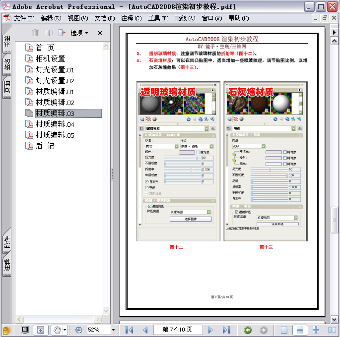
Task: Enter full screen mode via monitor icon
Action: (x=25, y=330)
